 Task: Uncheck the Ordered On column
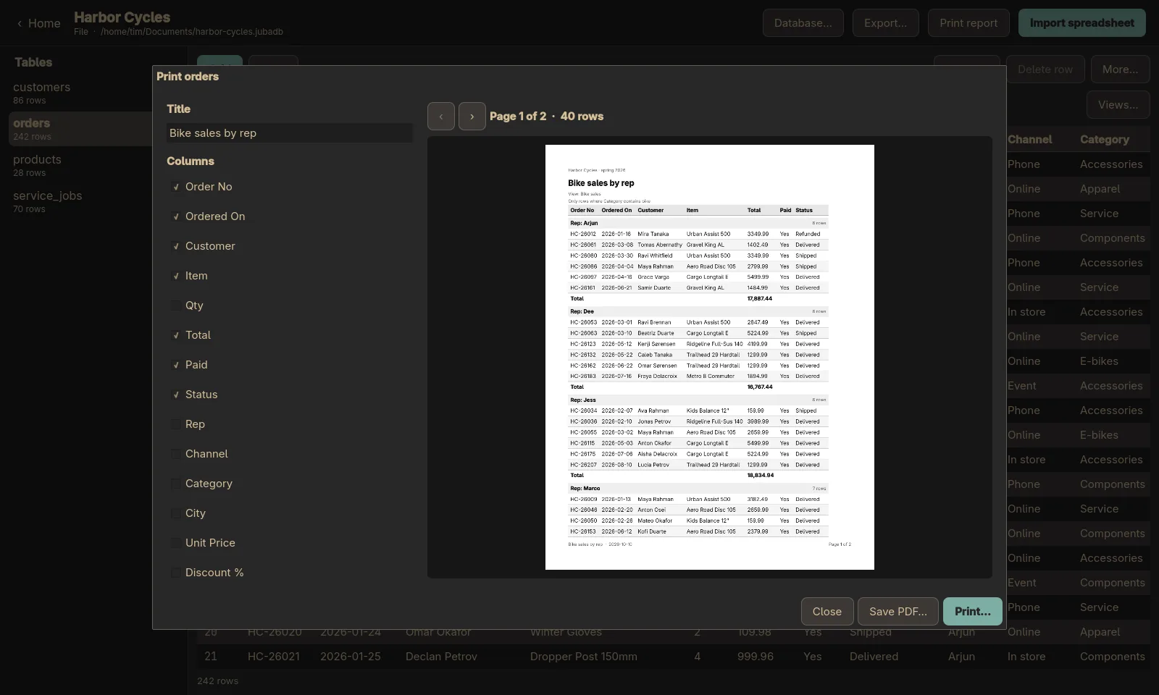(x=176, y=216)
